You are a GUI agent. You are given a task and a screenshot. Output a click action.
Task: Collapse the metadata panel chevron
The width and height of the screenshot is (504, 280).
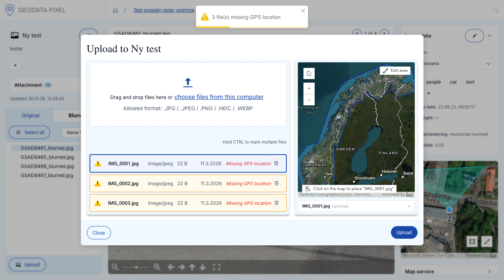pyautogui.click(x=490, y=36)
